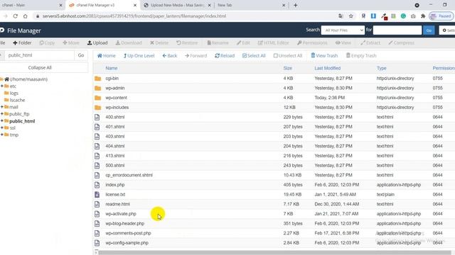Click the blue search Go button
The image size is (455, 255).
point(429,30)
